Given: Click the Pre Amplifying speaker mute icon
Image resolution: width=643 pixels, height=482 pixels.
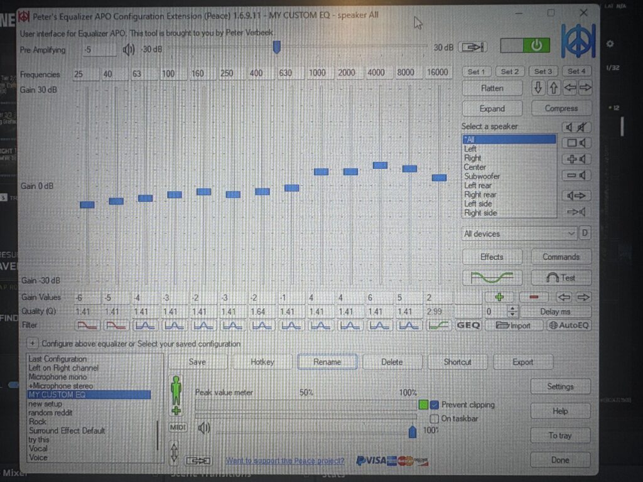Looking at the screenshot, I should (128, 50).
